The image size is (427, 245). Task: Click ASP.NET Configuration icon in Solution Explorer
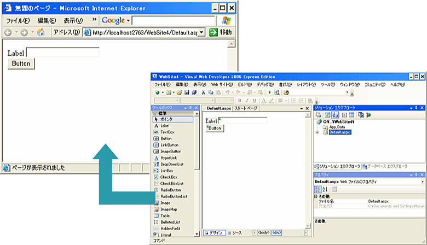368,115
